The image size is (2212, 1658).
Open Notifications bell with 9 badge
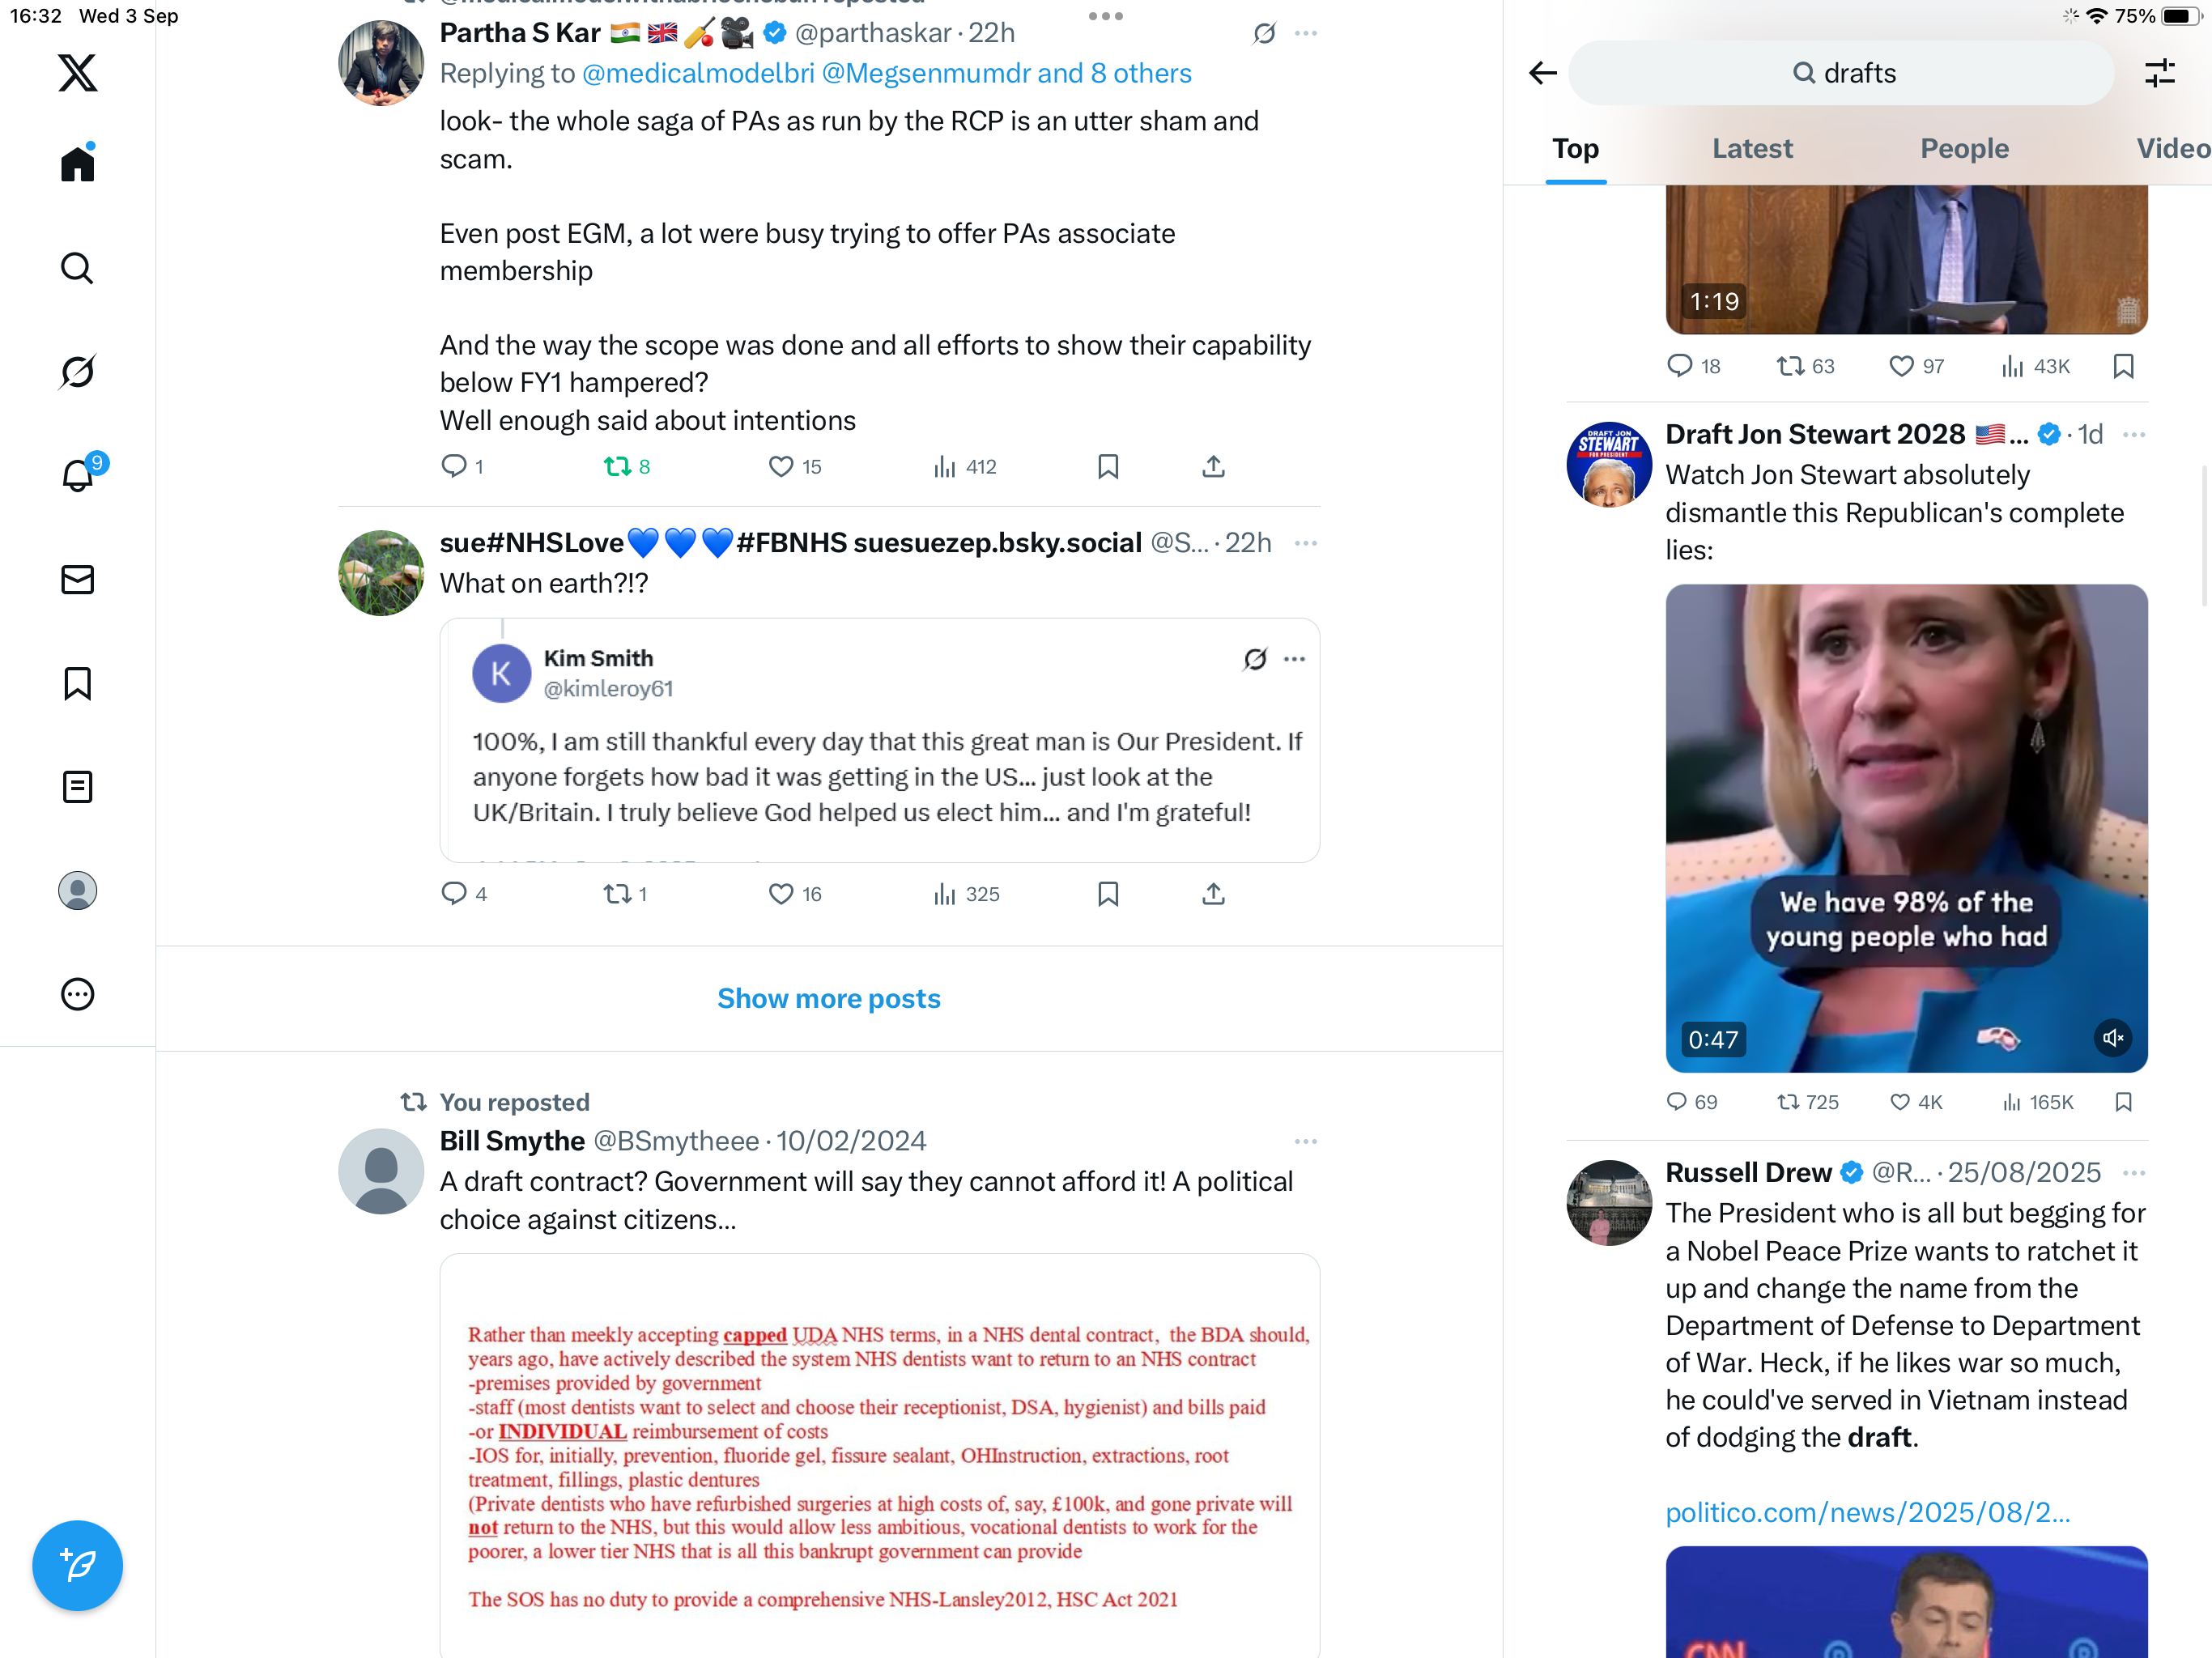point(79,474)
